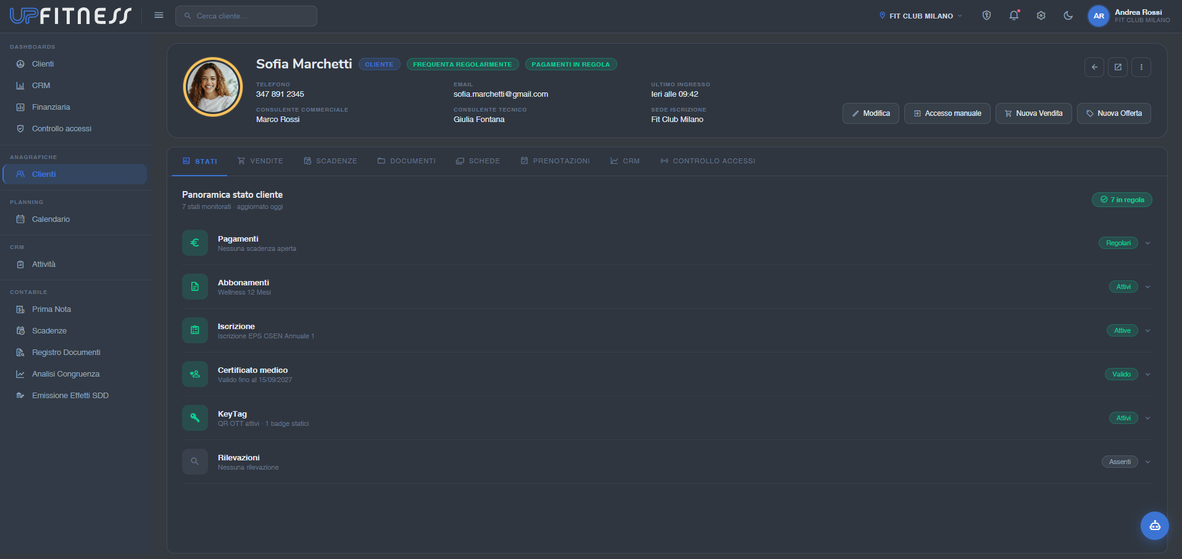Click the UpFitness logo
The image size is (1182, 559).
tap(70, 15)
